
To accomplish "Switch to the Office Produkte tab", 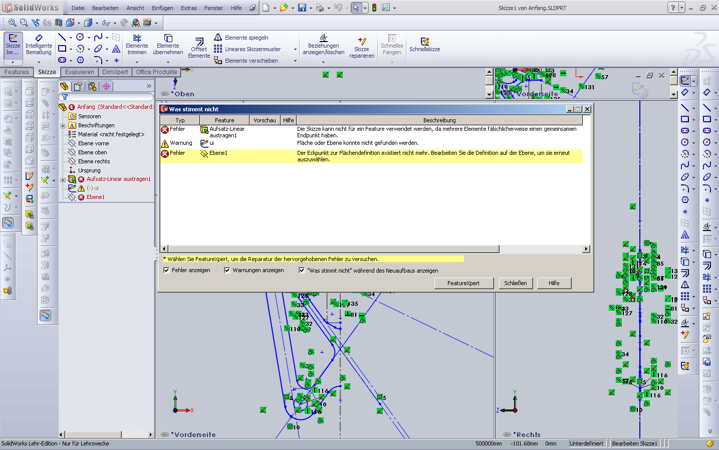I will (x=156, y=72).
